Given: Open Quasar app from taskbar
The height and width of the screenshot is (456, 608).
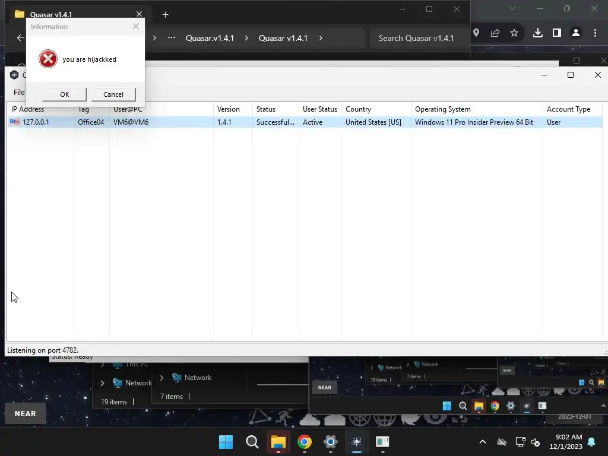Looking at the screenshot, I should (356, 442).
